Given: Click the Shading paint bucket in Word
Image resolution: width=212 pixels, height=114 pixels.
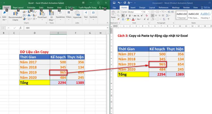Looking at the screenshot, I should tap(153, 19).
